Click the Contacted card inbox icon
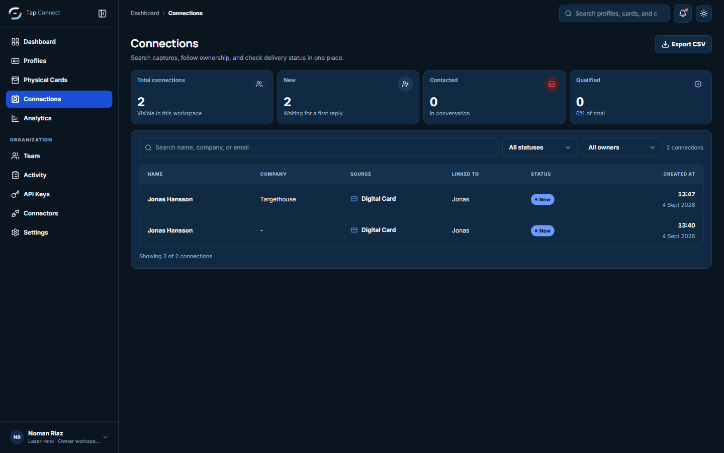The image size is (724, 453). point(552,84)
